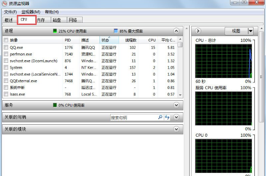Click the CPU 0 graph

(224, 156)
